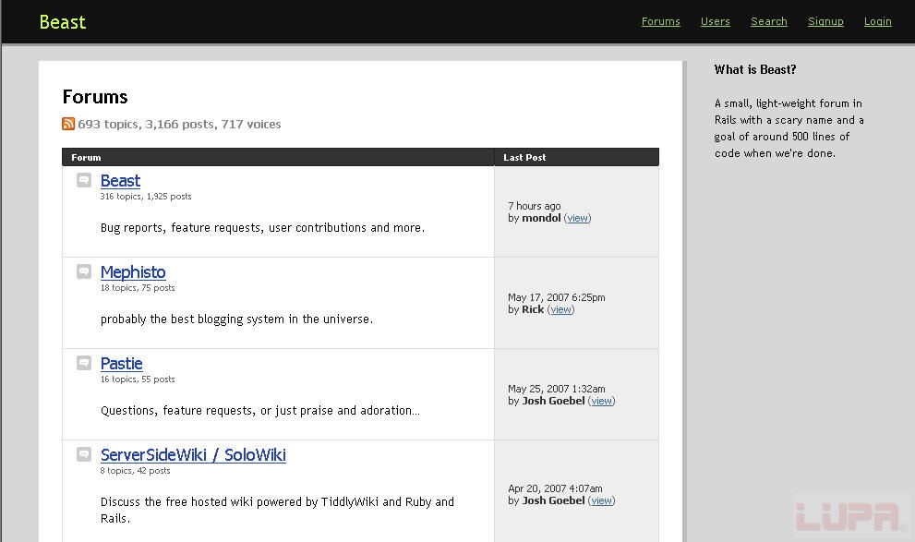Click the 'May 17, 2007 6:25pm' timestamp
The width and height of the screenshot is (915, 542).
tap(556, 297)
